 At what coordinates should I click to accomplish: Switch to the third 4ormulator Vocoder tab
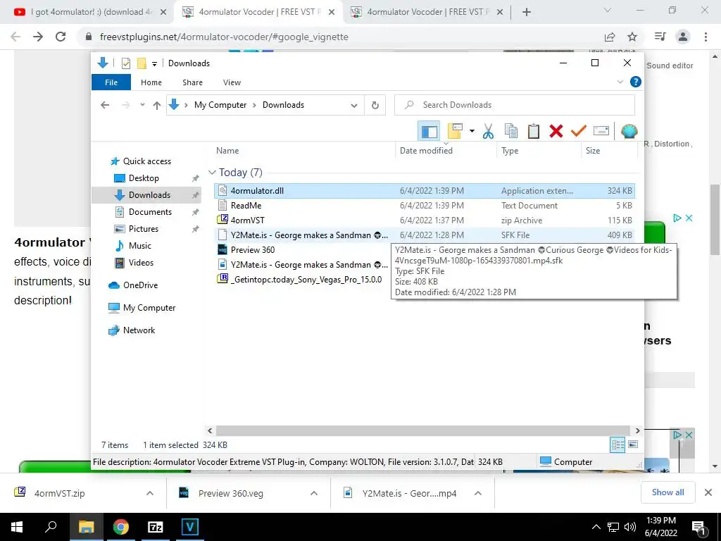coord(427,12)
